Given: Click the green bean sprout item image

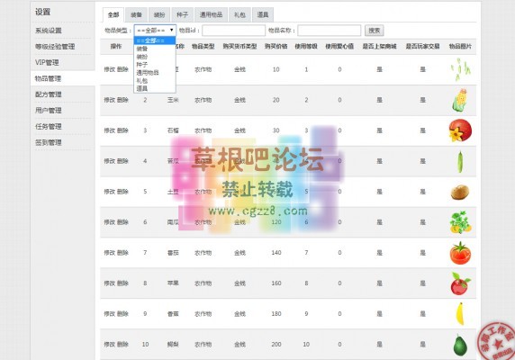Looking at the screenshot, I should pyautogui.click(x=460, y=69).
